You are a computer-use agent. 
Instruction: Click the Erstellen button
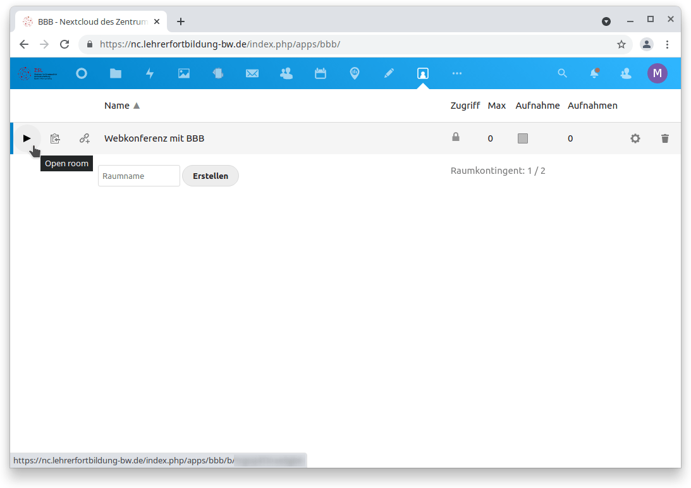pyautogui.click(x=211, y=176)
